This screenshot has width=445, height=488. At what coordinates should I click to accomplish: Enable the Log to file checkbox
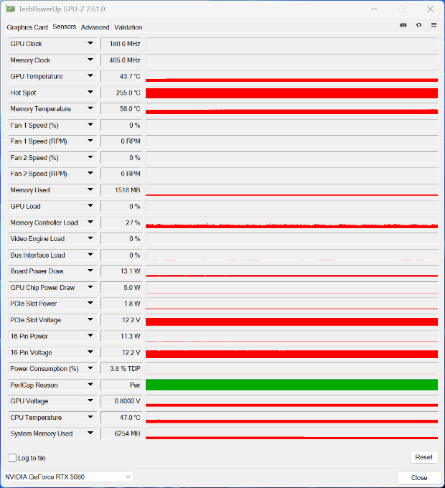[x=12, y=458]
